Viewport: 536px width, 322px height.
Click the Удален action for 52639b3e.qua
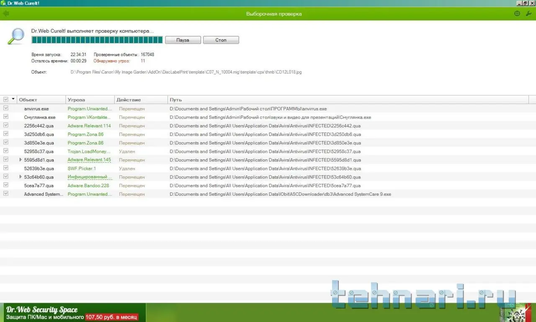pos(127,169)
